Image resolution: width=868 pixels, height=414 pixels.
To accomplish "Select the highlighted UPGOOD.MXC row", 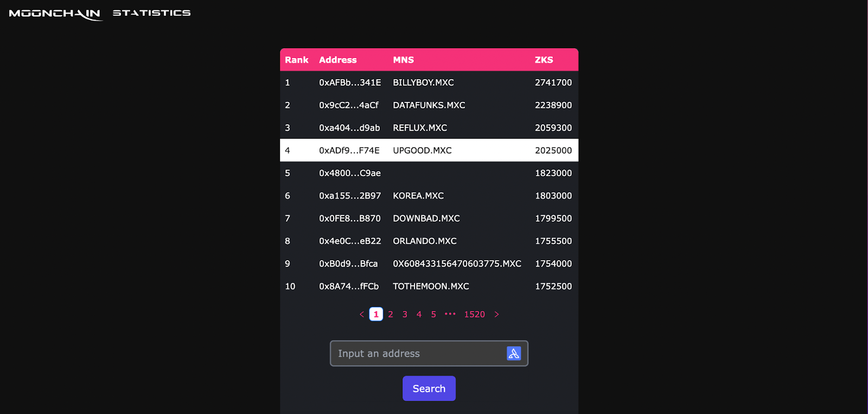I will pyautogui.click(x=429, y=150).
